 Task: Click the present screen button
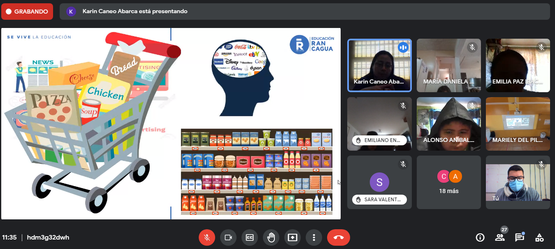click(x=293, y=237)
